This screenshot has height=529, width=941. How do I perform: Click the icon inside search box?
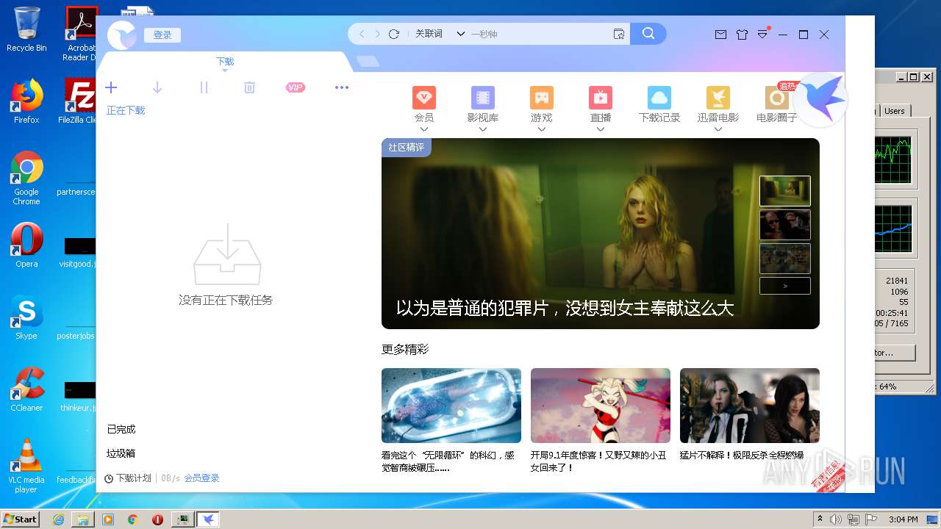coord(619,34)
